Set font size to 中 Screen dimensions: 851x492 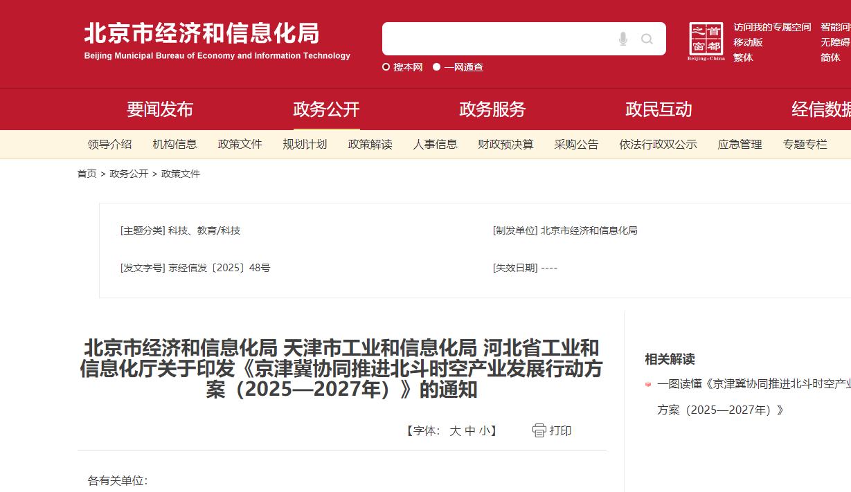(x=470, y=430)
